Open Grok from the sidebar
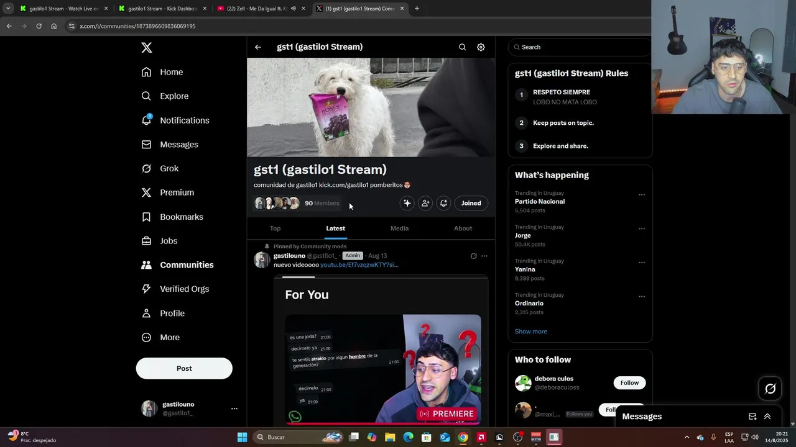This screenshot has height=447, width=796. [x=160, y=168]
